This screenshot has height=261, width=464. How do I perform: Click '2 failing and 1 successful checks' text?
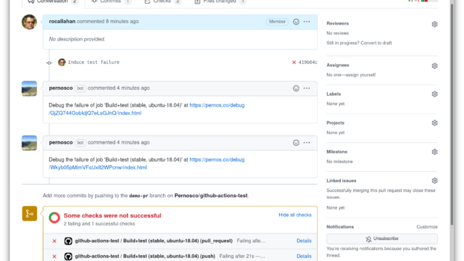coord(99,224)
